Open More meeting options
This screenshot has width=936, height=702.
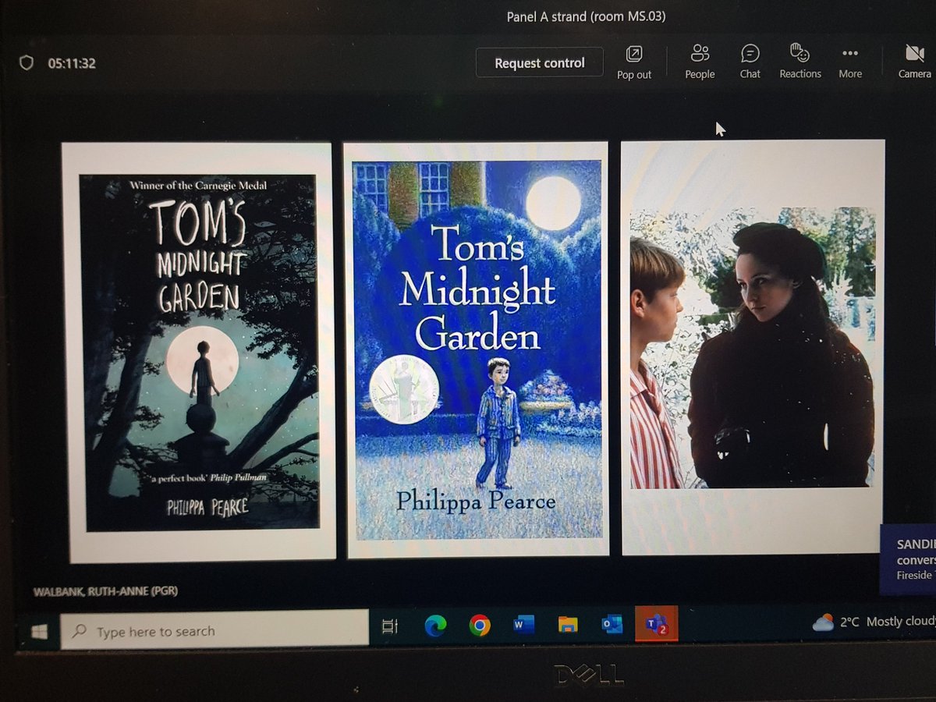(x=850, y=62)
